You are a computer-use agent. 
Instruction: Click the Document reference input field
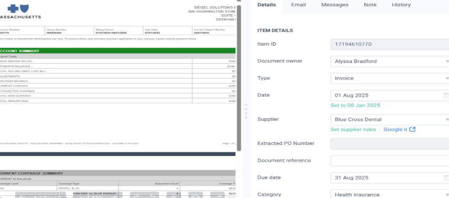[390, 161]
